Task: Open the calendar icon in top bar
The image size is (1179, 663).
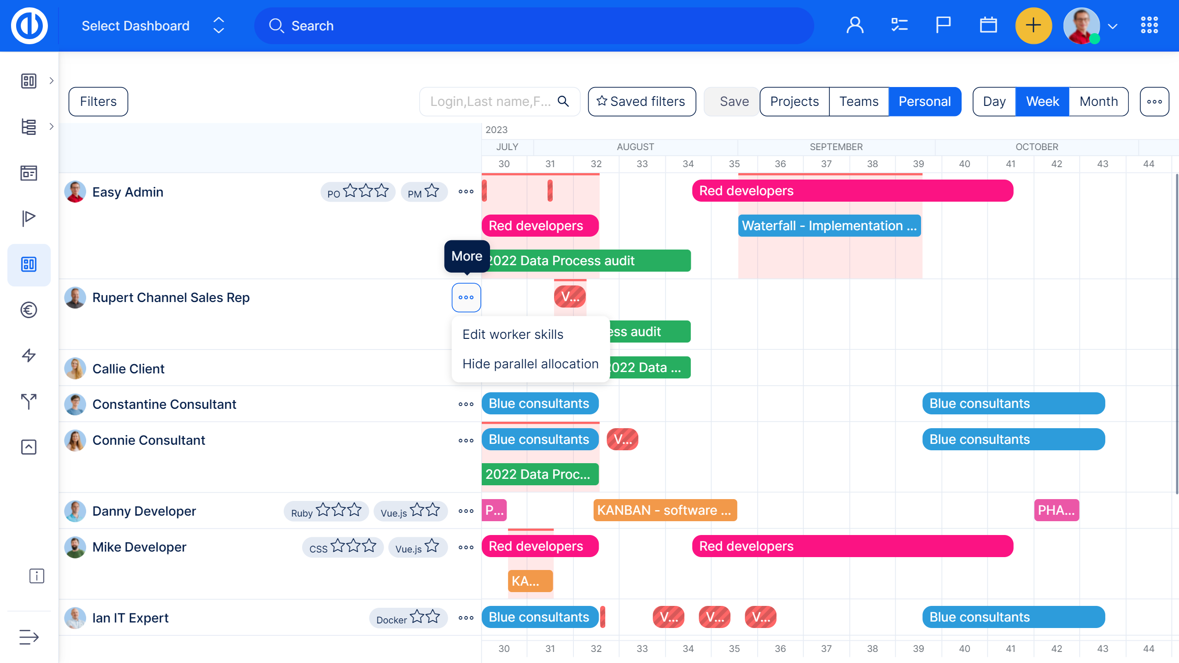Action: (988, 25)
